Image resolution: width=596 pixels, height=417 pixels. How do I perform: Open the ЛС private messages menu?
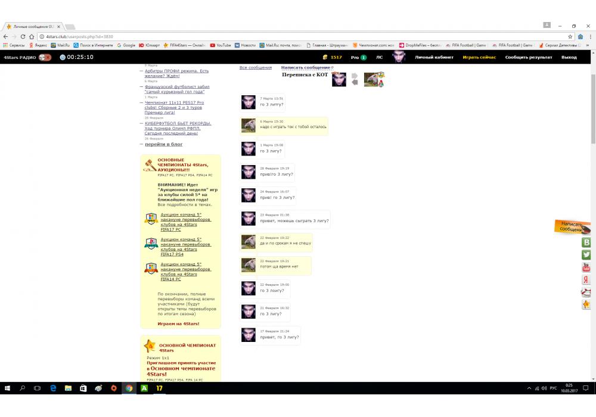379,57
